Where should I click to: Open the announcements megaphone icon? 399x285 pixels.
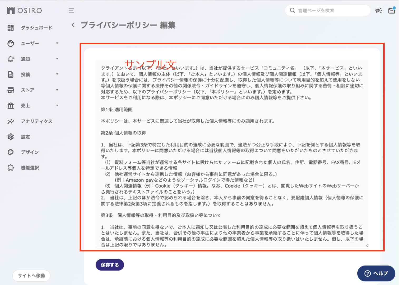coord(379,11)
